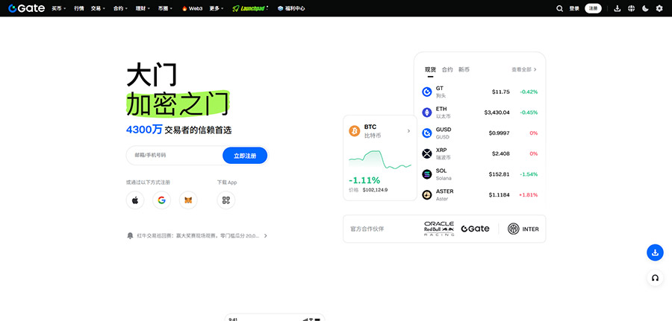Focus the 邮箱/手机号码 input field
672x321 pixels.
(x=174, y=156)
